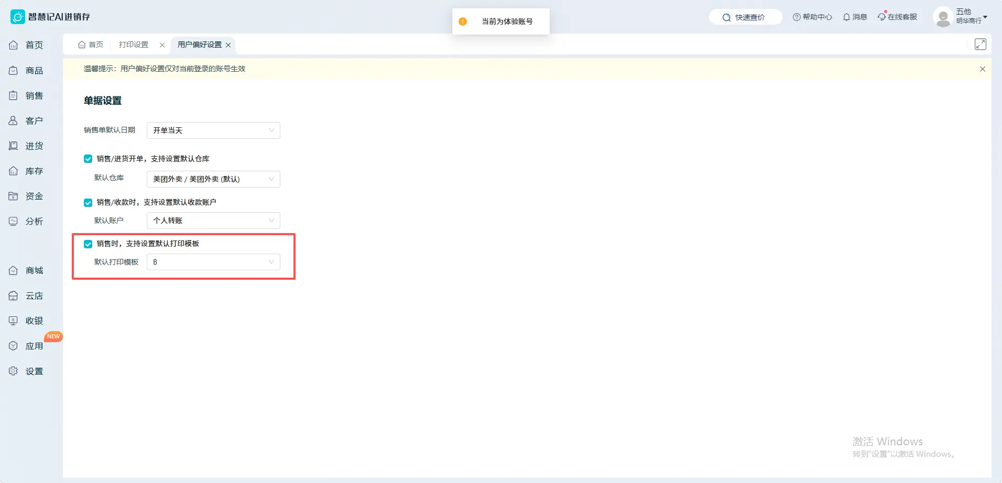Screen dimensions: 1002x483
Task: Click the 单据设置 heading
Action: (103, 101)
